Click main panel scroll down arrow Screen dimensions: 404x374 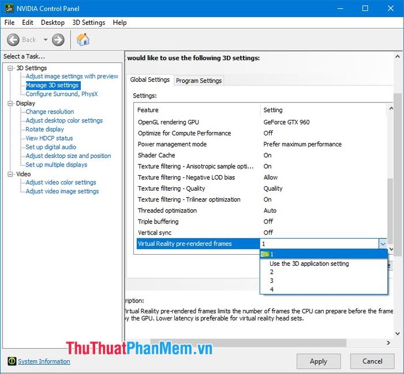(398, 334)
